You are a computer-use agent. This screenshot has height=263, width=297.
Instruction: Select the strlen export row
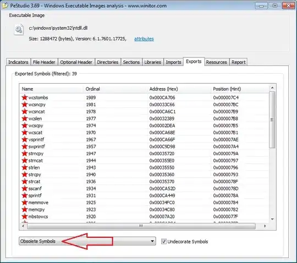144,167
